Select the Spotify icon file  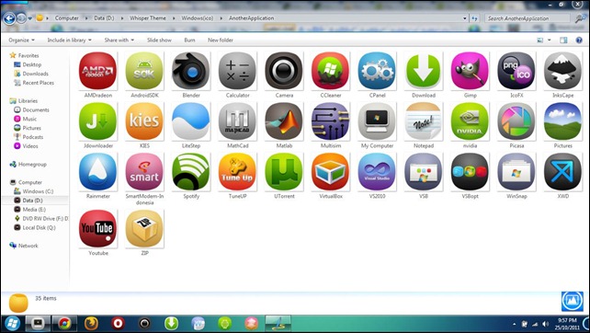[x=191, y=172]
